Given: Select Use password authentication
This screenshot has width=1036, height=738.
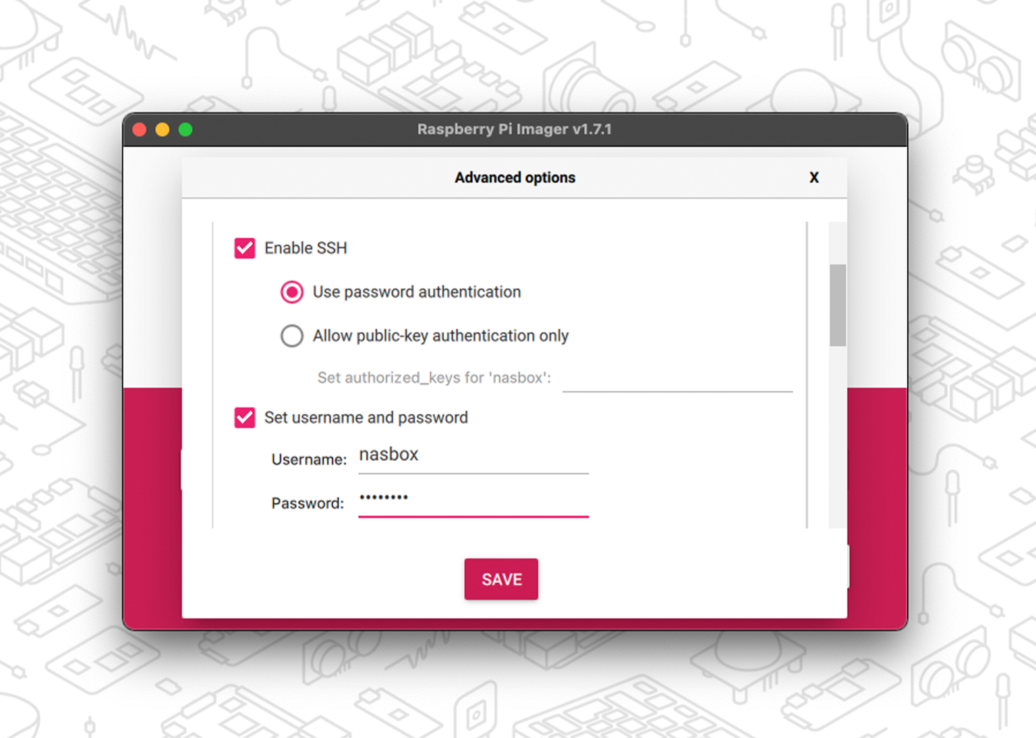Looking at the screenshot, I should point(291,292).
